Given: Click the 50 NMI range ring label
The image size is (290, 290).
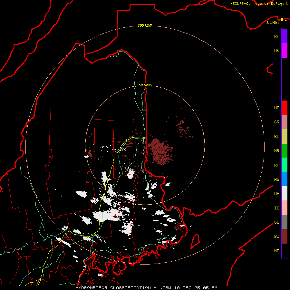Looking at the screenshot, I should [x=145, y=85].
